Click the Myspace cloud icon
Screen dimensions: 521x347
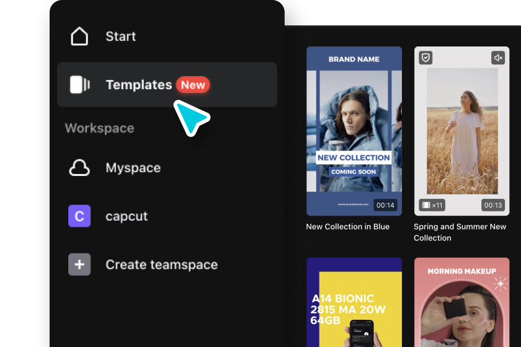coord(79,168)
